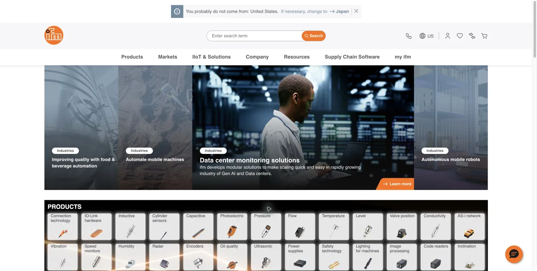Open Cylinder sensors product tile
The image size is (537, 271).
[165, 226]
